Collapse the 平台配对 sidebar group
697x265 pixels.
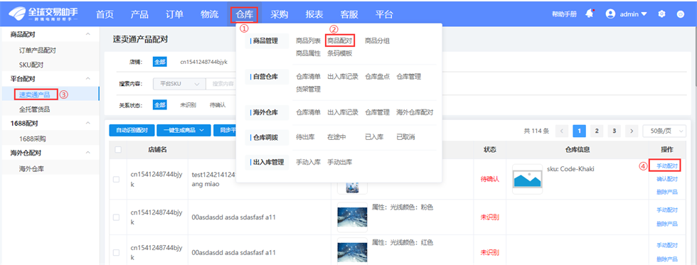pyautogui.click(x=88, y=79)
